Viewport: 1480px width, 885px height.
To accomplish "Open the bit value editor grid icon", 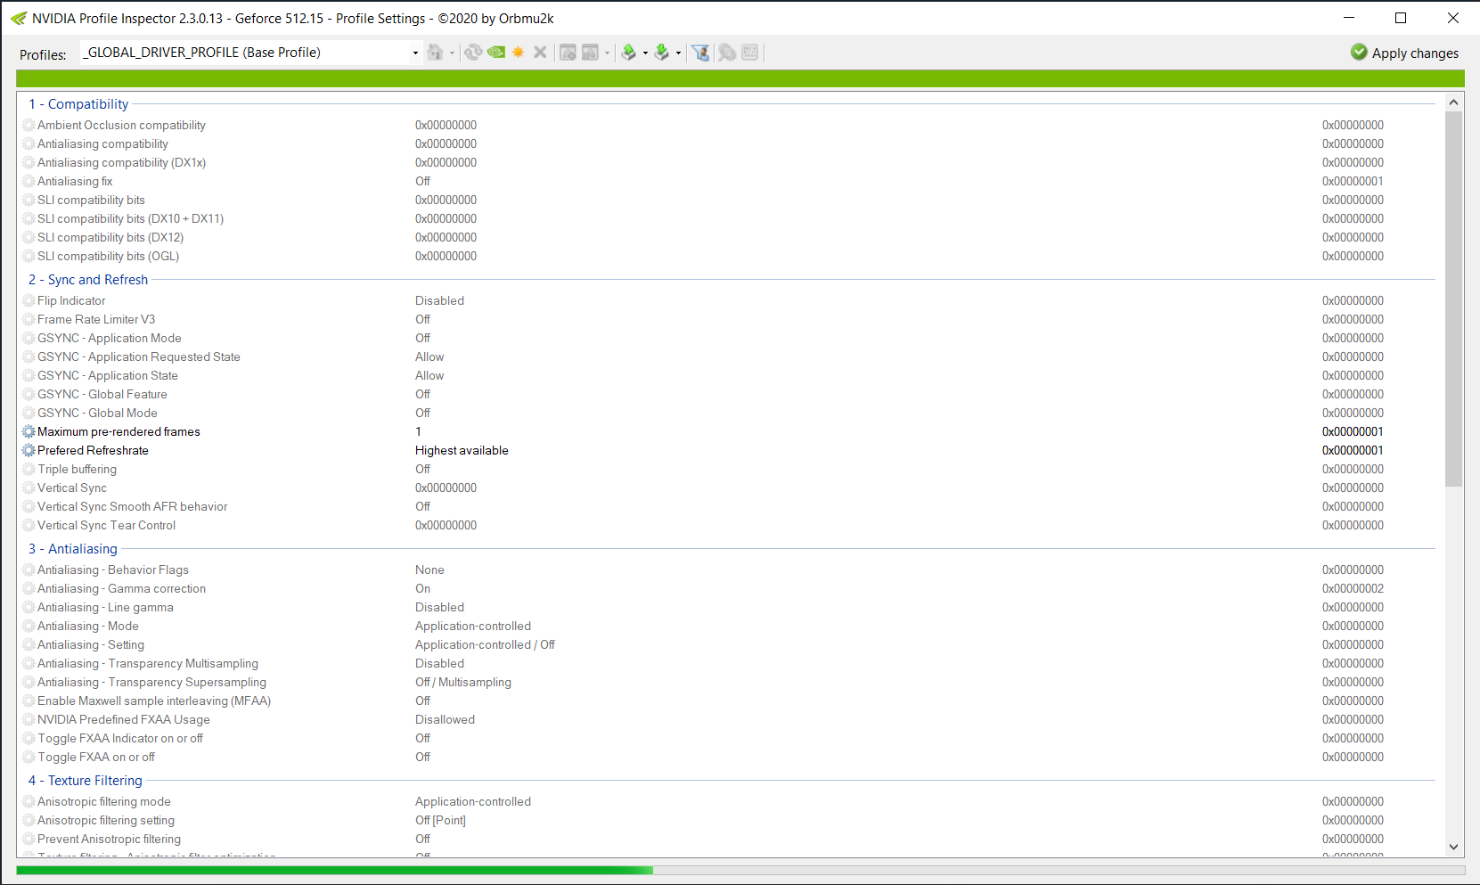I will (750, 53).
